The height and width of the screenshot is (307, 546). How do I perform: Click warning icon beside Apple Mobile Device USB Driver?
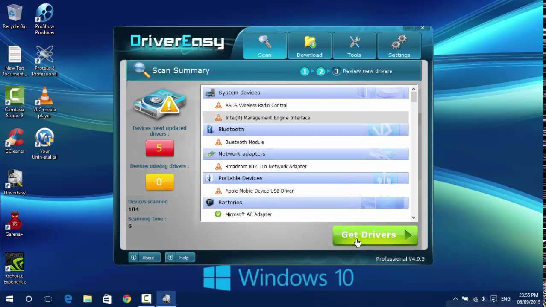coord(218,191)
